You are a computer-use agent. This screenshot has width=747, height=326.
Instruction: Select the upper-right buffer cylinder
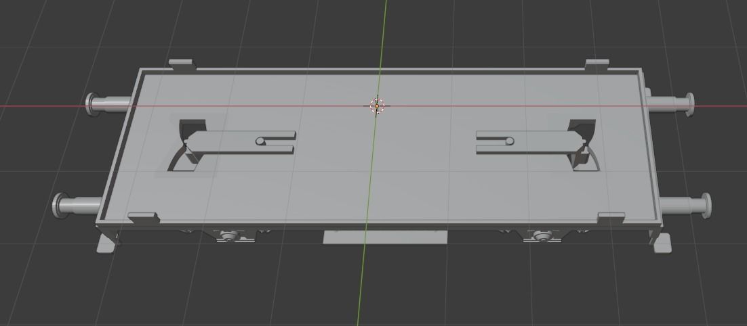(x=670, y=103)
